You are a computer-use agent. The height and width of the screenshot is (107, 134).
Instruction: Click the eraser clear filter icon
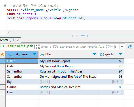pyautogui.click(x=130, y=47)
